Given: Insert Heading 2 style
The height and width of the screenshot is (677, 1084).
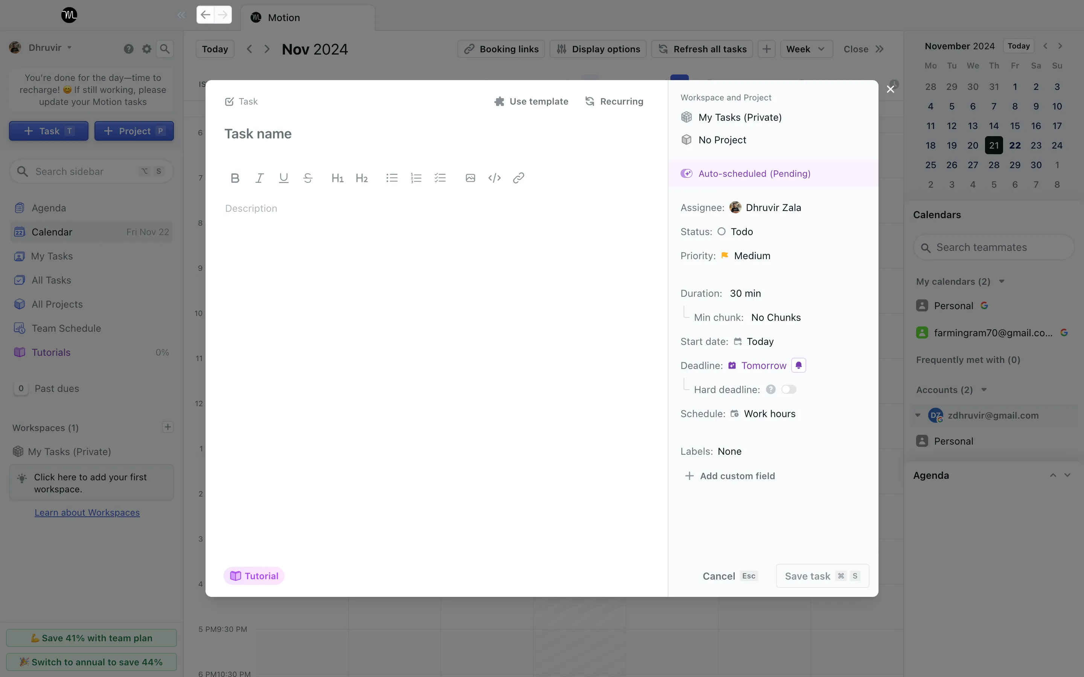Looking at the screenshot, I should [361, 178].
